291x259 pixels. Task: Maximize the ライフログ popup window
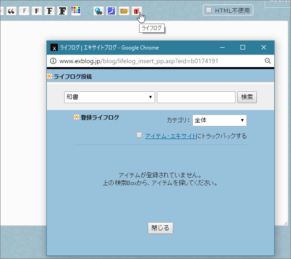[x=243, y=48]
